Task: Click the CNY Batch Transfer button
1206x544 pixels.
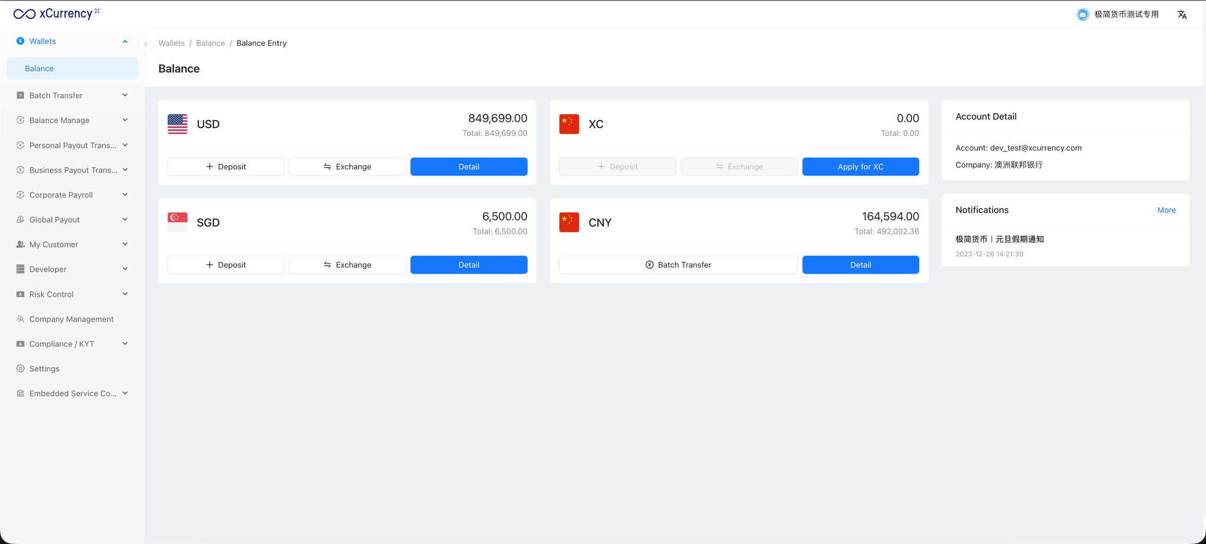Action: coord(678,265)
